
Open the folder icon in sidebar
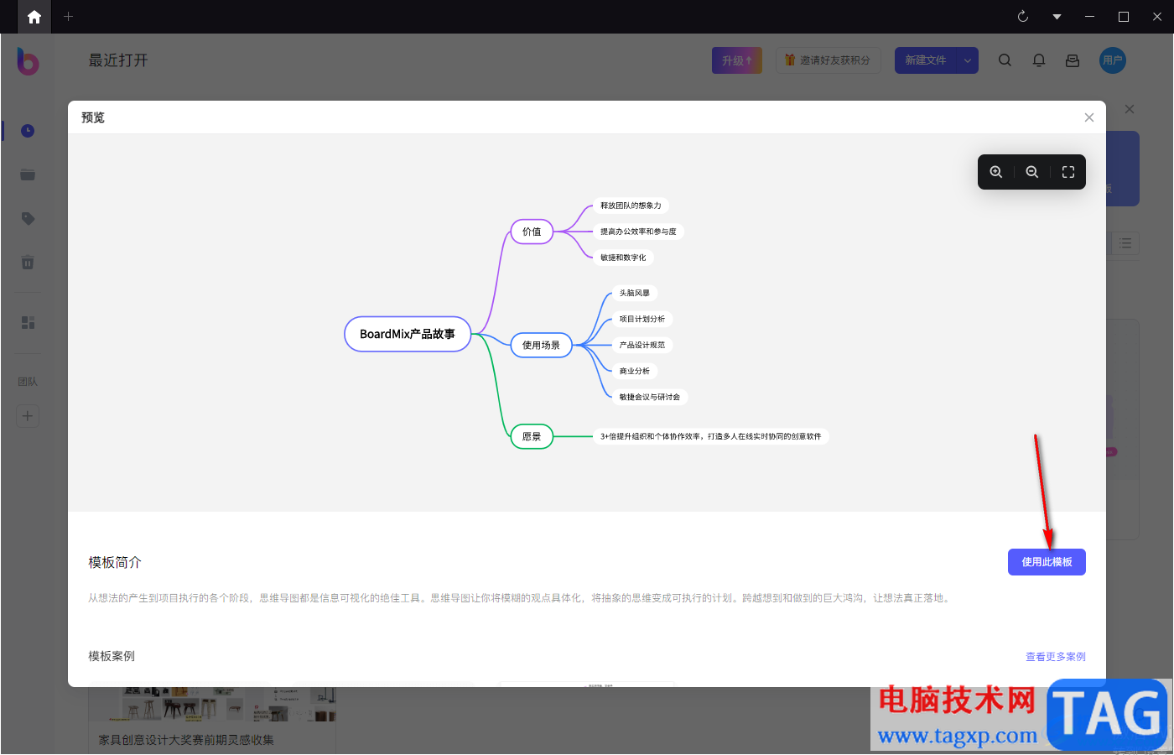(28, 174)
